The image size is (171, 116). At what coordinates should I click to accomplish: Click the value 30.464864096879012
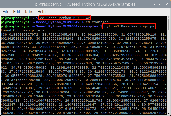(x=36, y=109)
